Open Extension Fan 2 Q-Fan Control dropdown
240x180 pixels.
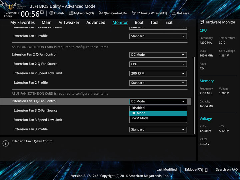(x=158, y=55)
